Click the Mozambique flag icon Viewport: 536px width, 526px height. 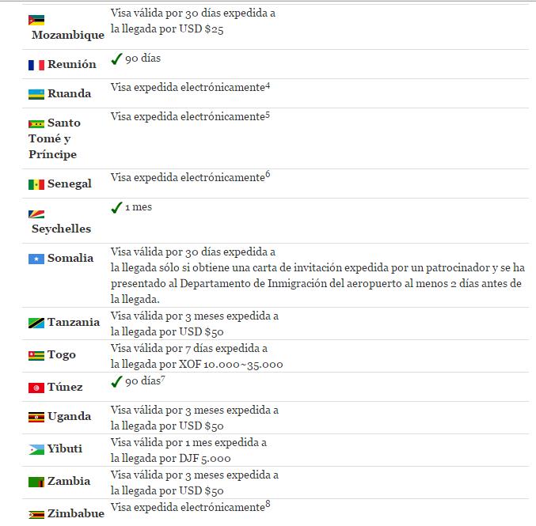click(36, 20)
